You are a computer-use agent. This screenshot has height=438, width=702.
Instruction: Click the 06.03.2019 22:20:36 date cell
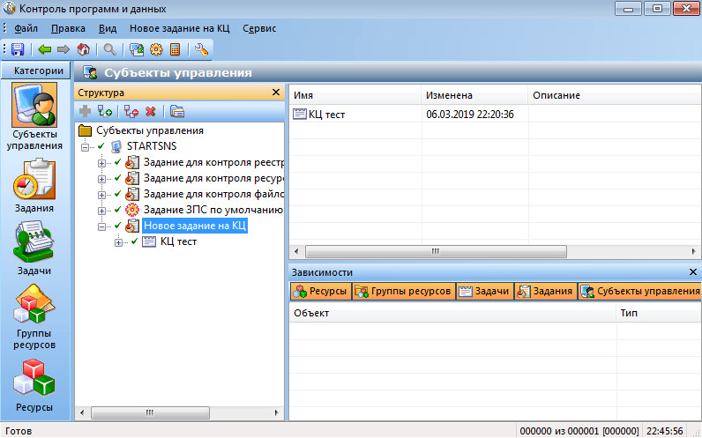click(470, 115)
